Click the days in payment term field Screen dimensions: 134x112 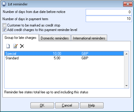(x=109, y=19)
